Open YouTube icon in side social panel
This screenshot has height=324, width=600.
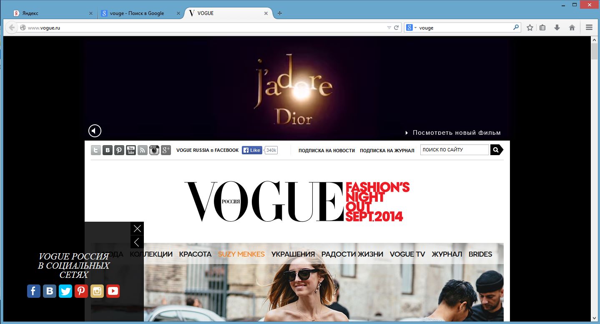click(113, 291)
